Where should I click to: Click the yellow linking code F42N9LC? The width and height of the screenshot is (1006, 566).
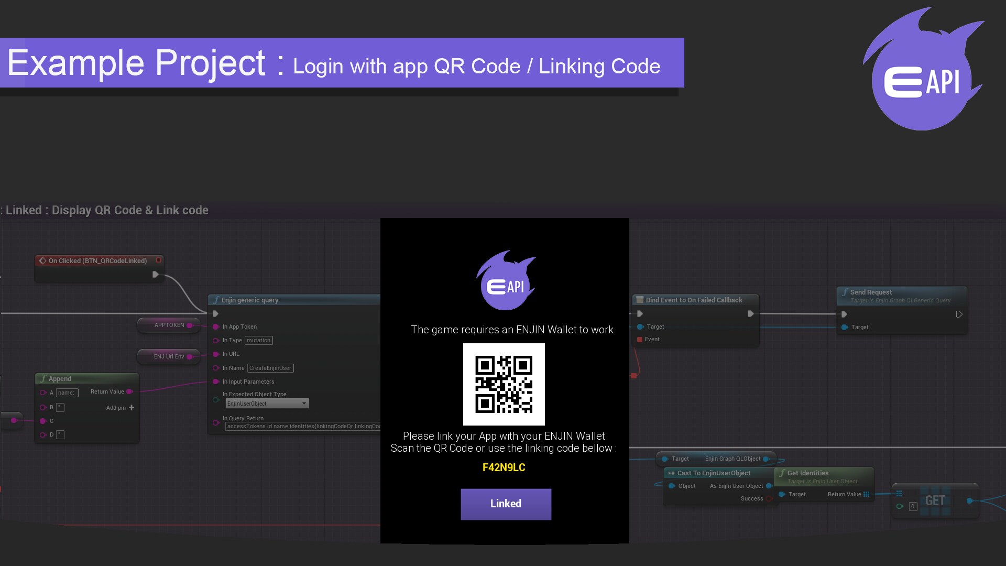pos(504,467)
